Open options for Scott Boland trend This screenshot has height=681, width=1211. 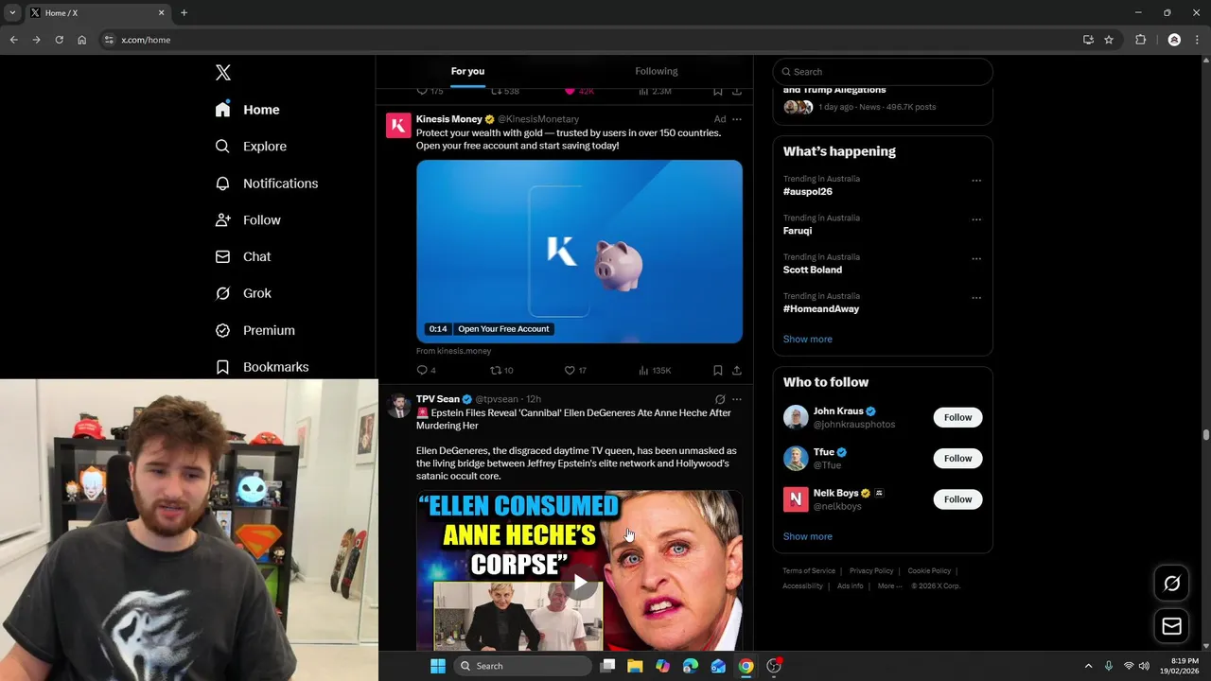(976, 259)
